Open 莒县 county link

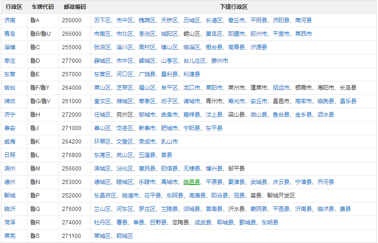point(167,155)
